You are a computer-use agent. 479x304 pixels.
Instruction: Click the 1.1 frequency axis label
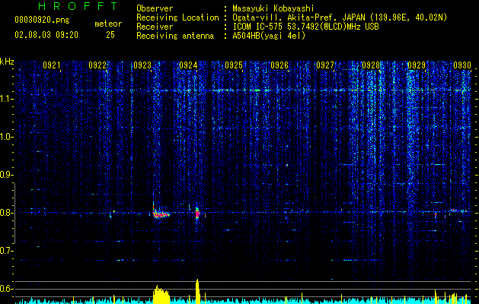(6, 99)
